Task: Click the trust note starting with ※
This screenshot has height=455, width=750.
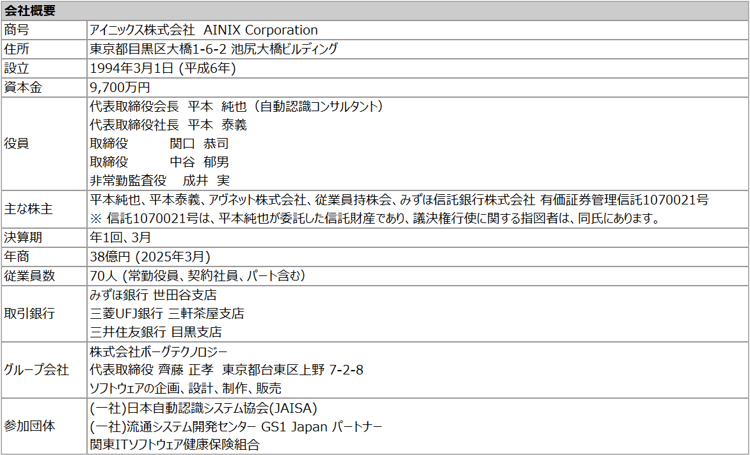Action: [374, 219]
